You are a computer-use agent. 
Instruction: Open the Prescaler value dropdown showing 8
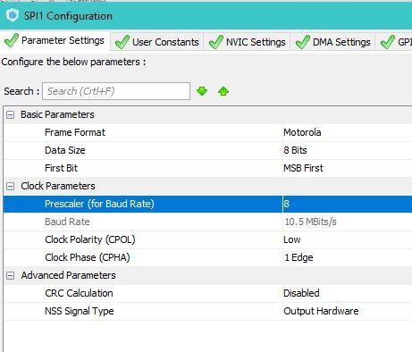(348, 204)
